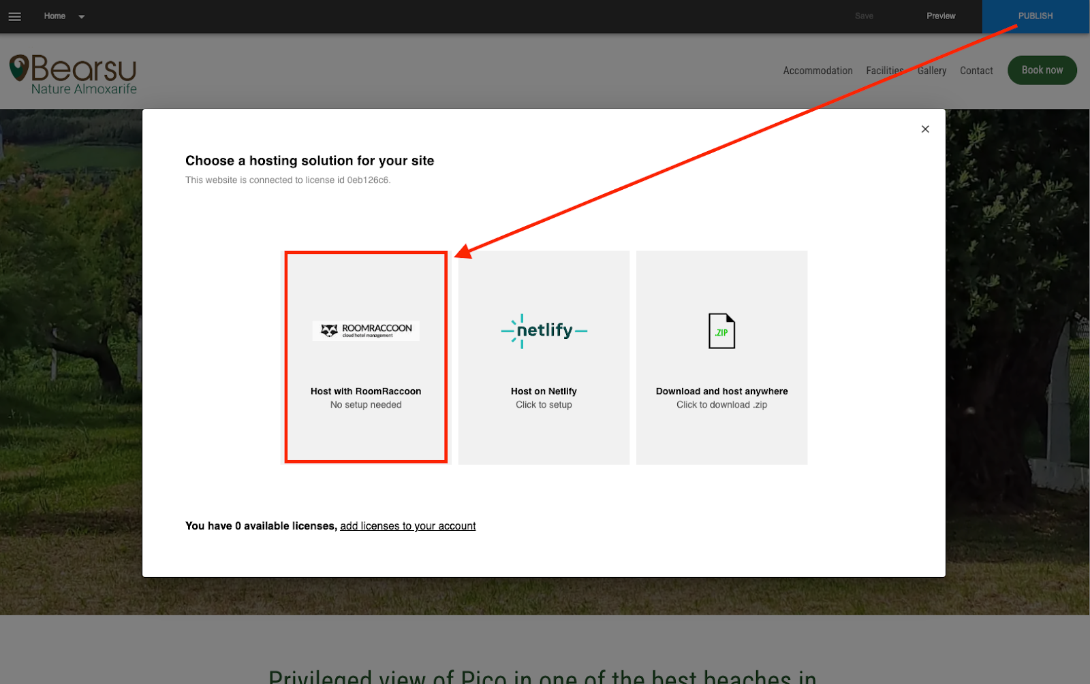Choose Host on Netlify option
1090x684 pixels.
[544, 357]
